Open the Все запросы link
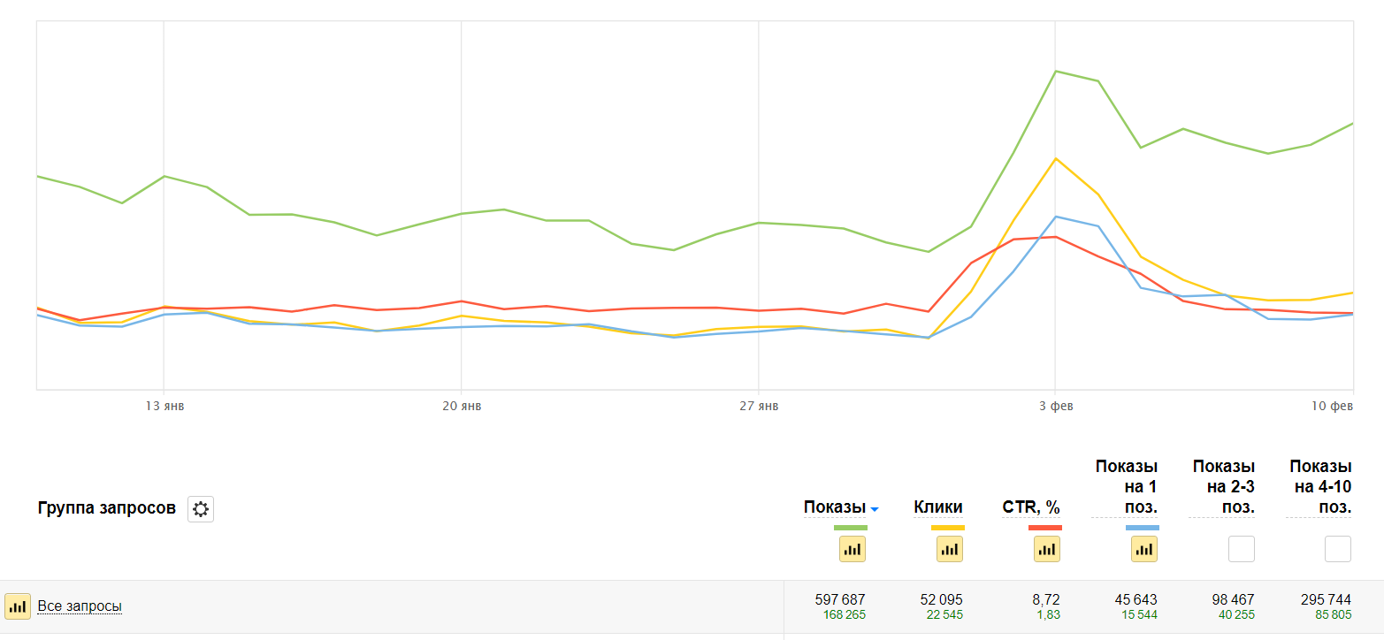Screen dimensions: 1384x640 [80, 606]
